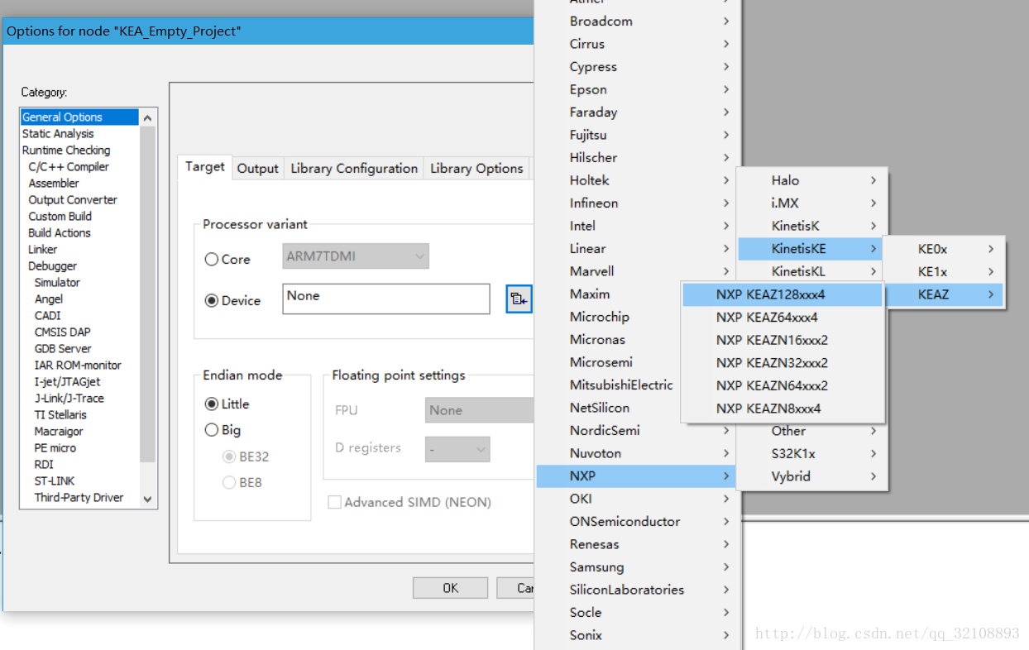Image resolution: width=1029 pixels, height=650 pixels.
Task: Open the Library Configuration tab
Action: tap(354, 169)
